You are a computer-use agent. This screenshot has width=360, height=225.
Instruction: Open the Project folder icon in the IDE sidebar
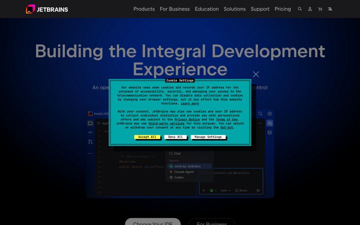pyautogui.click(x=90, y=123)
